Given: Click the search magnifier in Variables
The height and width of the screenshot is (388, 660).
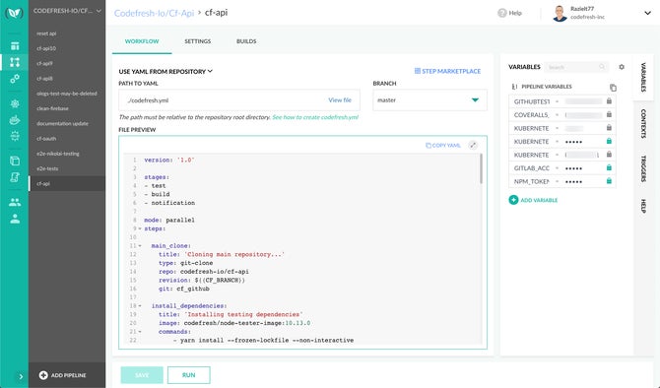Looking at the screenshot, I should 602,67.
